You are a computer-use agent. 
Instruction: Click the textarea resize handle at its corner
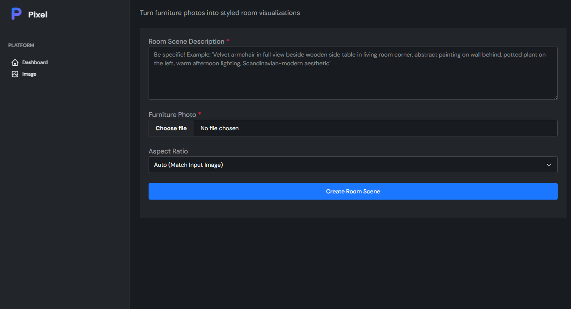[x=555, y=97]
